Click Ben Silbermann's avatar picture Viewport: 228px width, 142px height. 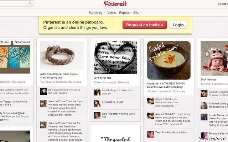coord(43,92)
